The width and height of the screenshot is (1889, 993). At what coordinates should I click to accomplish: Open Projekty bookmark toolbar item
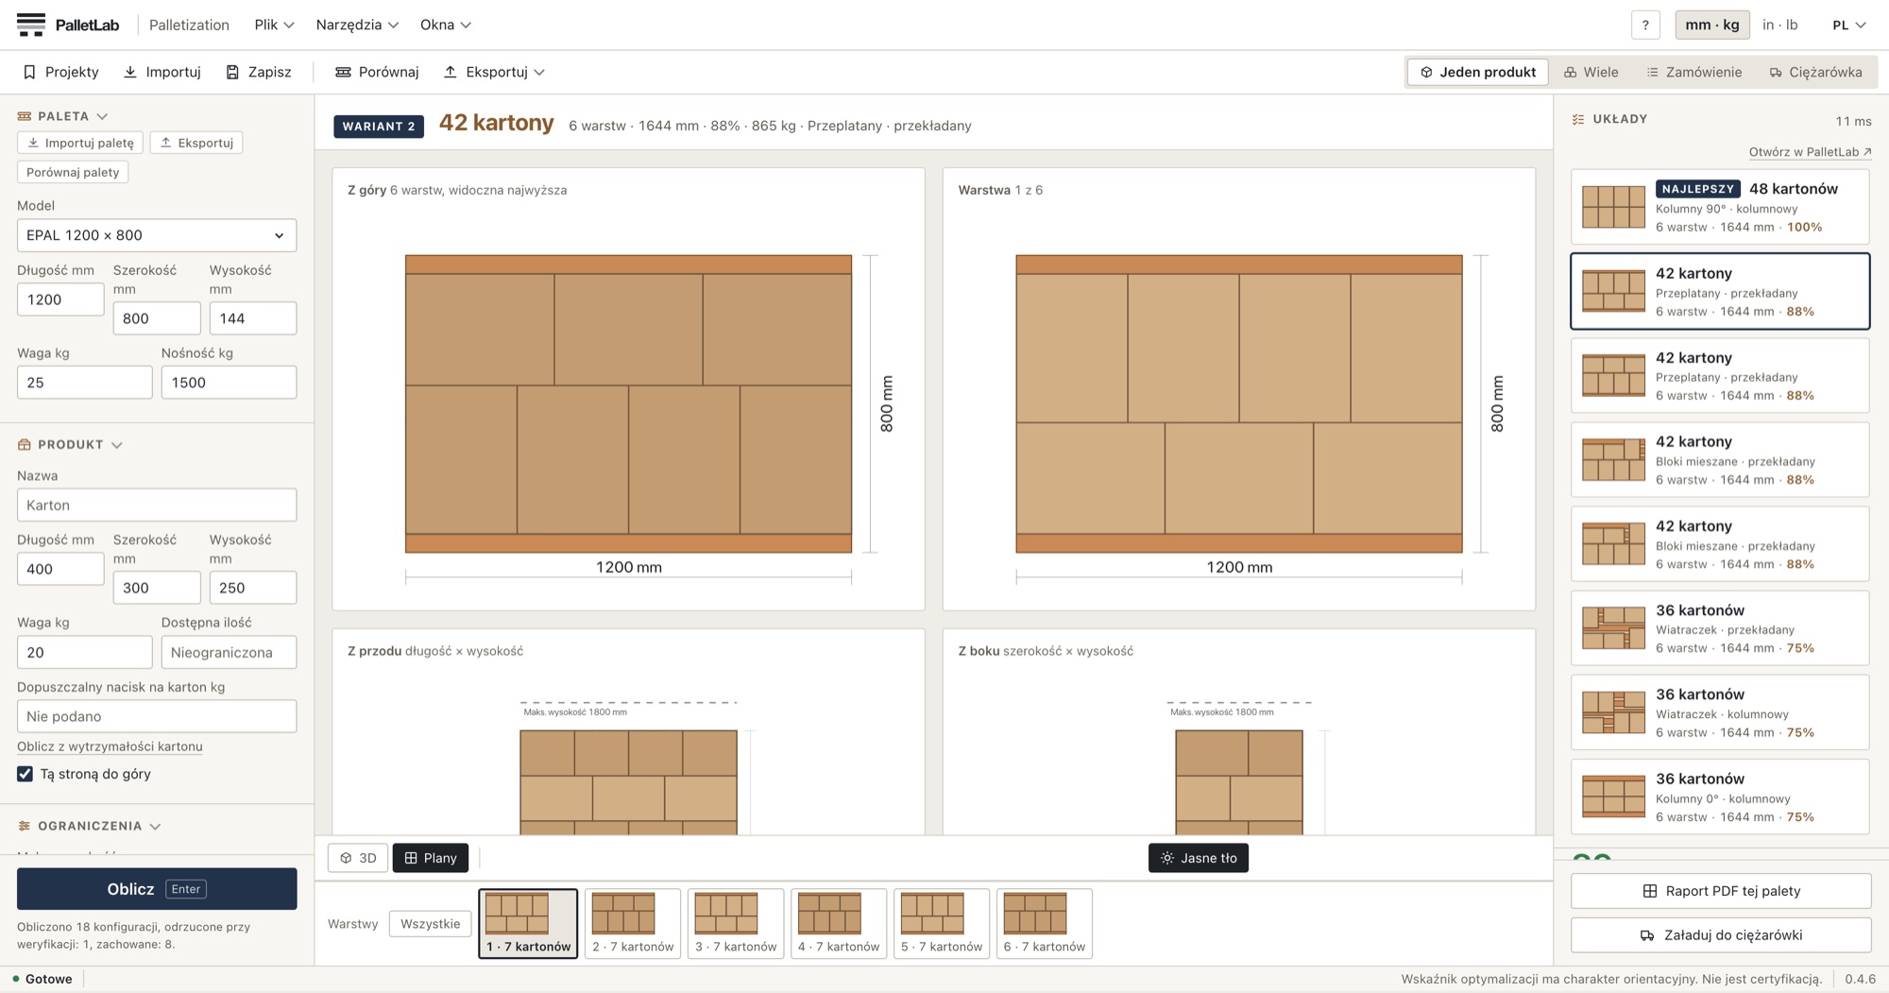tap(60, 72)
